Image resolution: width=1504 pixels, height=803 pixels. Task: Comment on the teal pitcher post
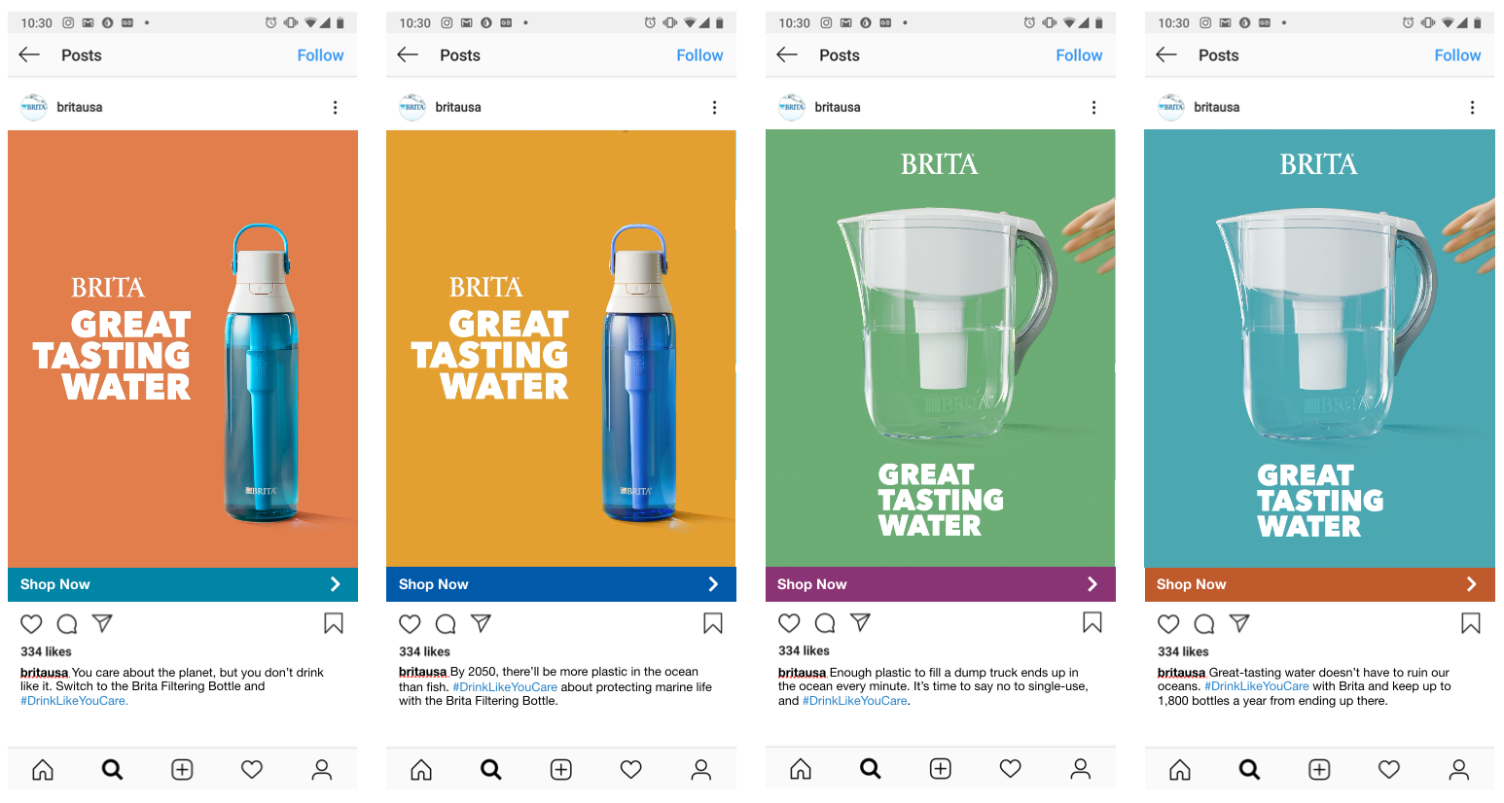click(1204, 624)
